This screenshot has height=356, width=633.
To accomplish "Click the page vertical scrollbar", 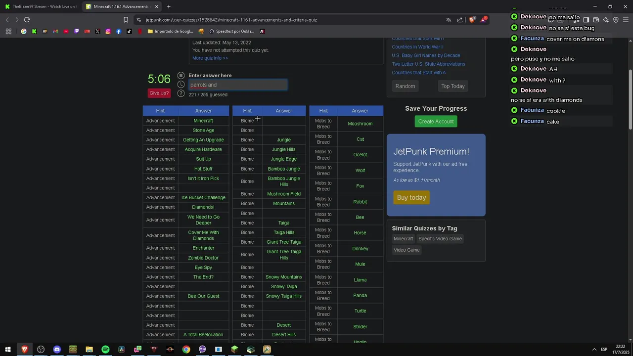I will coord(630,99).
